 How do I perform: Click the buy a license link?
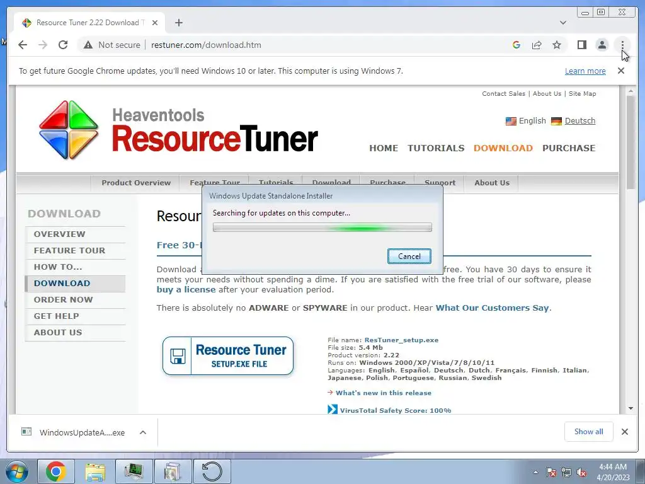pyautogui.click(x=186, y=290)
